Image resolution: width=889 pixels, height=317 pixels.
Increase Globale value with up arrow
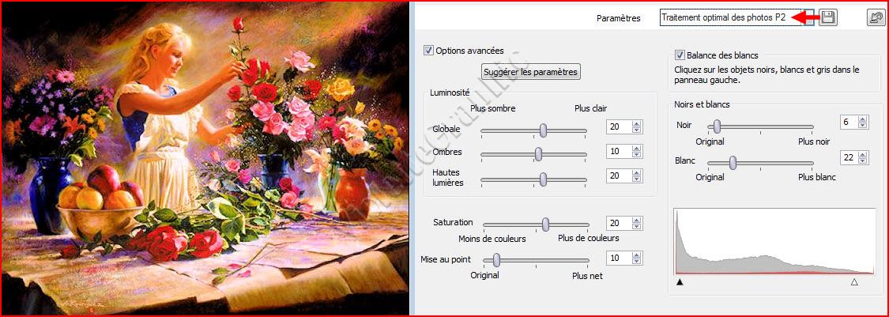point(637,123)
